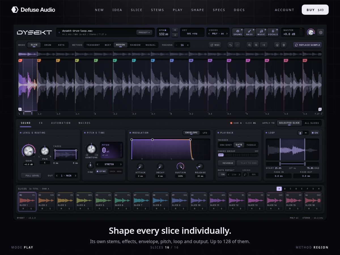Click REPLACE SAMPLE button
The width and height of the screenshot is (340, 255).
click(307, 45)
